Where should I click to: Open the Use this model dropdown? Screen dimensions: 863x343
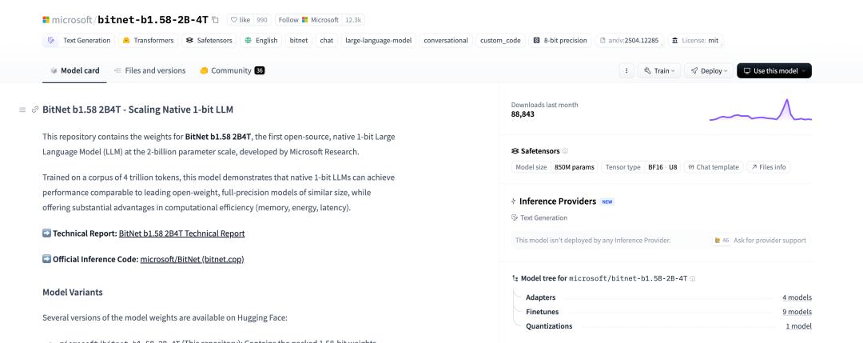(774, 70)
